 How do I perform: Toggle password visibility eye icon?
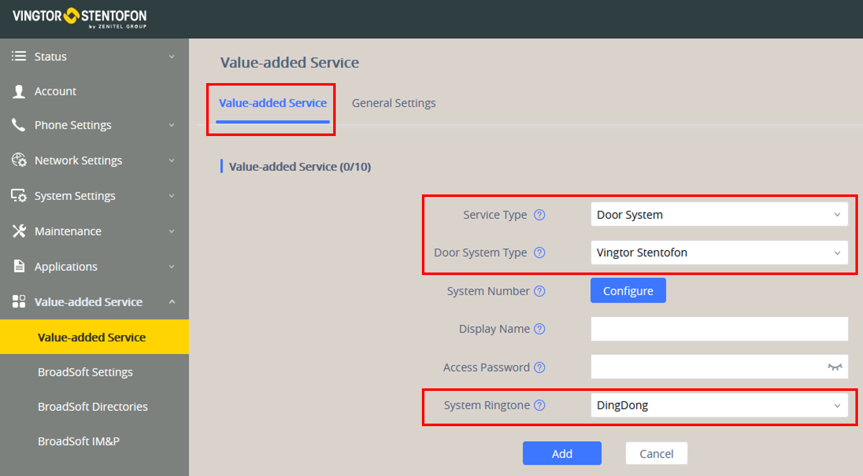coord(835,367)
